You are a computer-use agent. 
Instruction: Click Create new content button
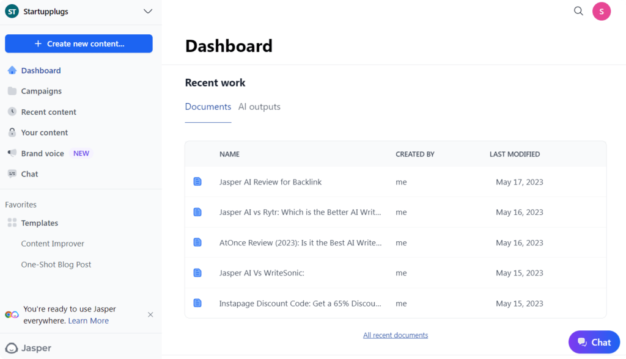pyautogui.click(x=79, y=43)
